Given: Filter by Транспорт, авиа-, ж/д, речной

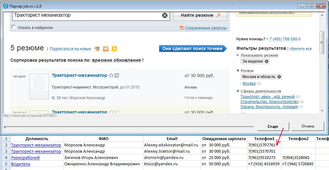Looking at the screenshot, I should (x=268, y=97).
